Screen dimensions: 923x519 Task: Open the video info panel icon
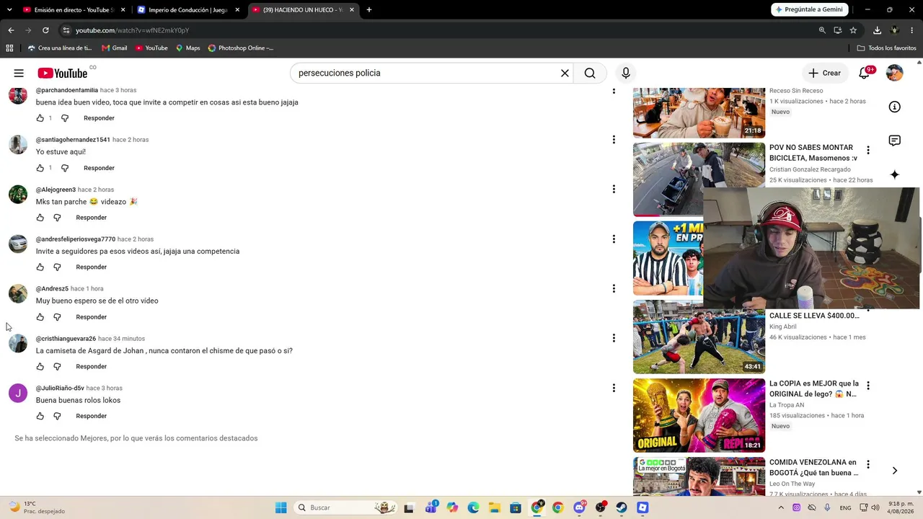point(895,107)
